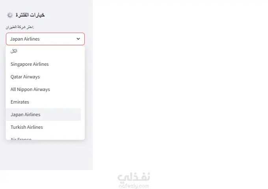Click the 'اختر شركة الطيران' field label

tap(20, 27)
